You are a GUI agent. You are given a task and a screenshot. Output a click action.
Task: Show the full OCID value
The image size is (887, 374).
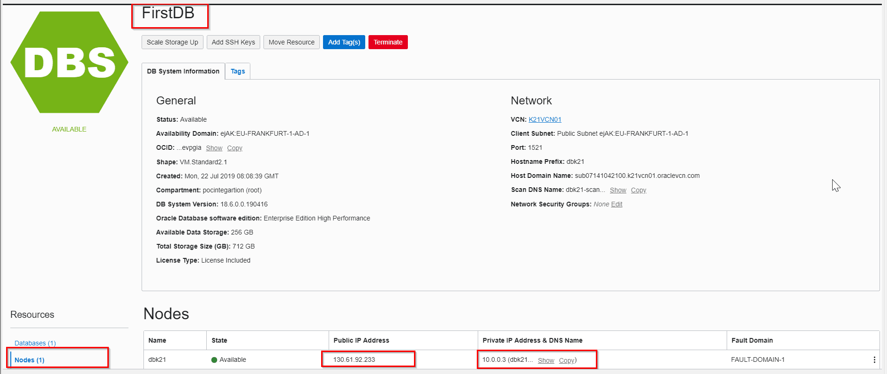[x=214, y=148]
